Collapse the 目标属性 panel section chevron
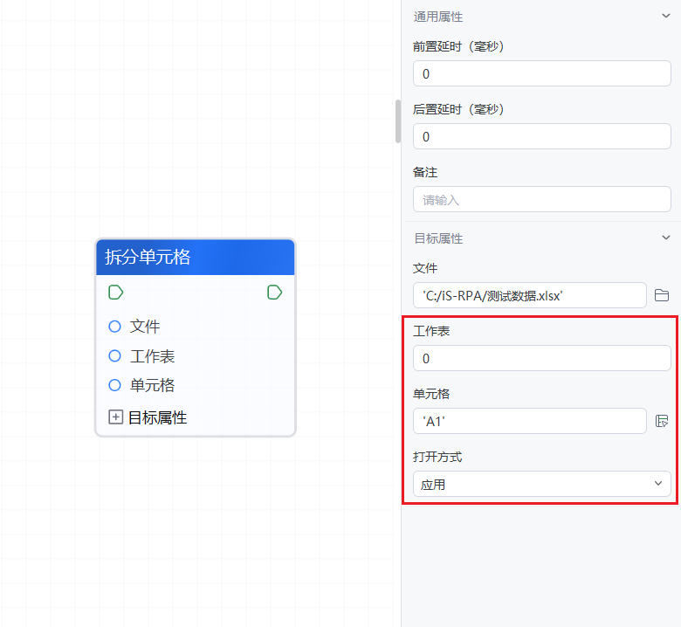 point(666,238)
